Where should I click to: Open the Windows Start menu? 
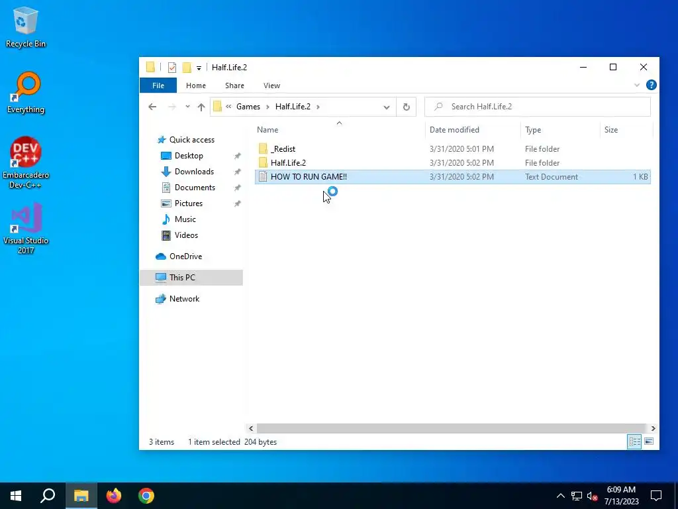[16, 496]
